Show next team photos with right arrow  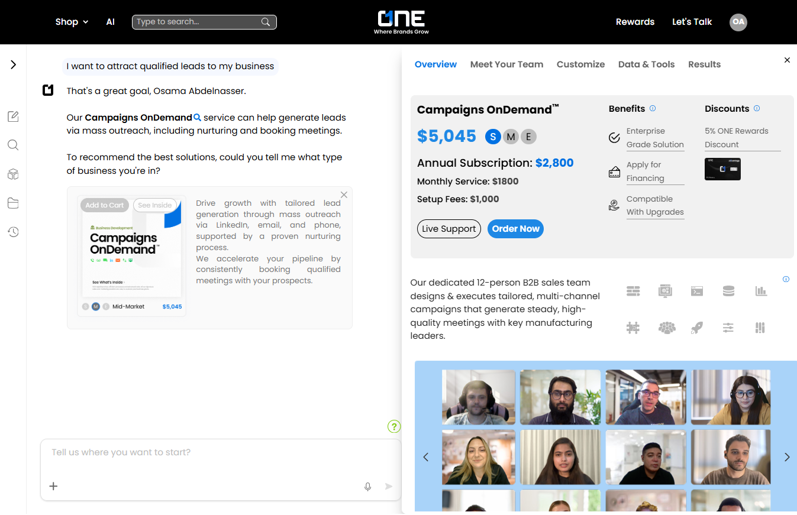(x=787, y=456)
